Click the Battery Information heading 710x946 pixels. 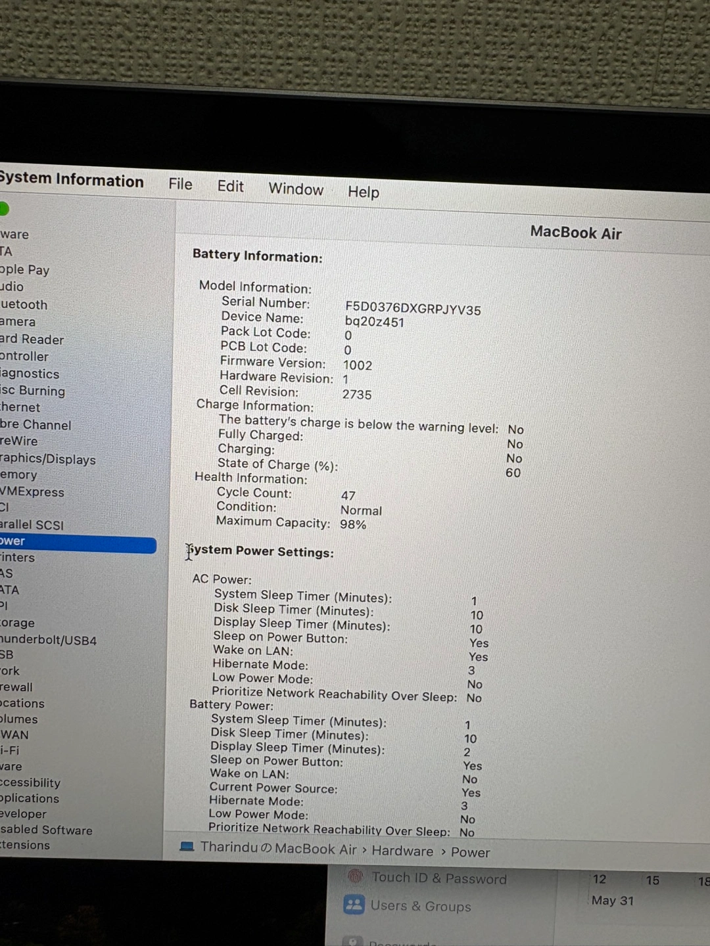click(x=258, y=256)
